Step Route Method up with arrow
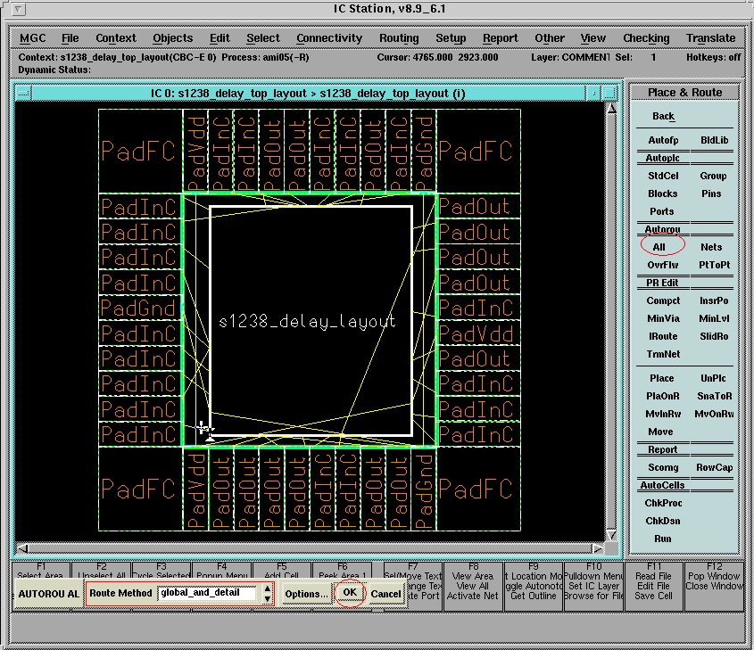Viewport: 754px width, 650px height. 268,588
